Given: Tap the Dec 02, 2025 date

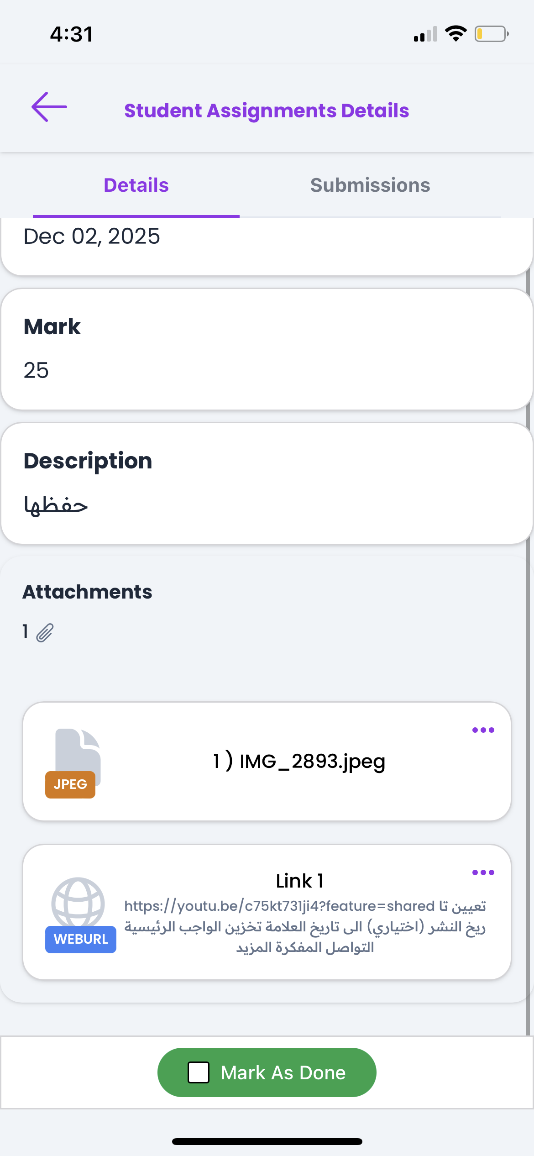Looking at the screenshot, I should 92,236.
